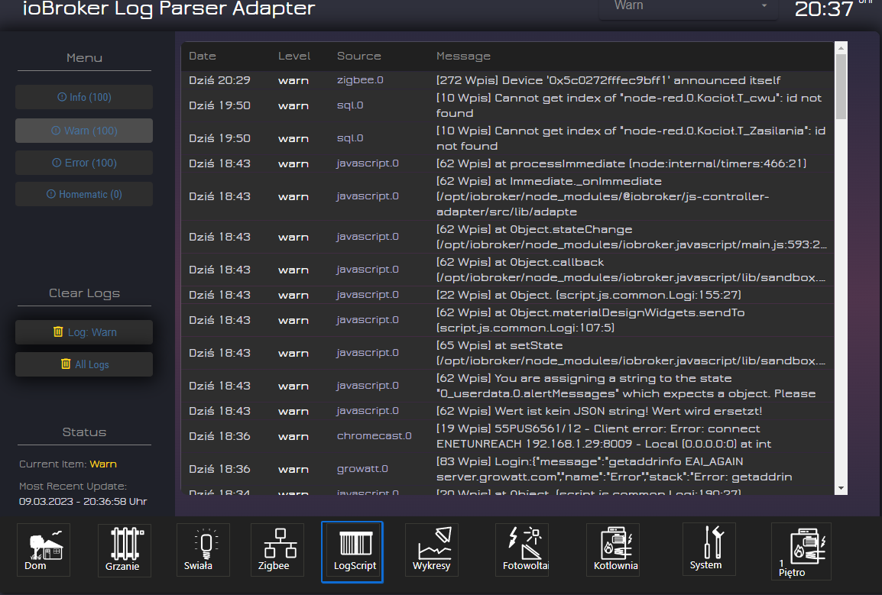
Task: Select the processImmediate timers message
Action: [x=621, y=163]
